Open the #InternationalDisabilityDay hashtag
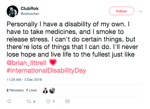Viewport: 150px width, 109px height. click(x=46, y=71)
